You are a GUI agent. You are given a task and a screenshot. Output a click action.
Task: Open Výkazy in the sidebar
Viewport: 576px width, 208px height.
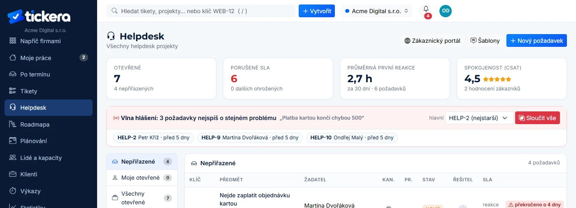click(x=49, y=191)
